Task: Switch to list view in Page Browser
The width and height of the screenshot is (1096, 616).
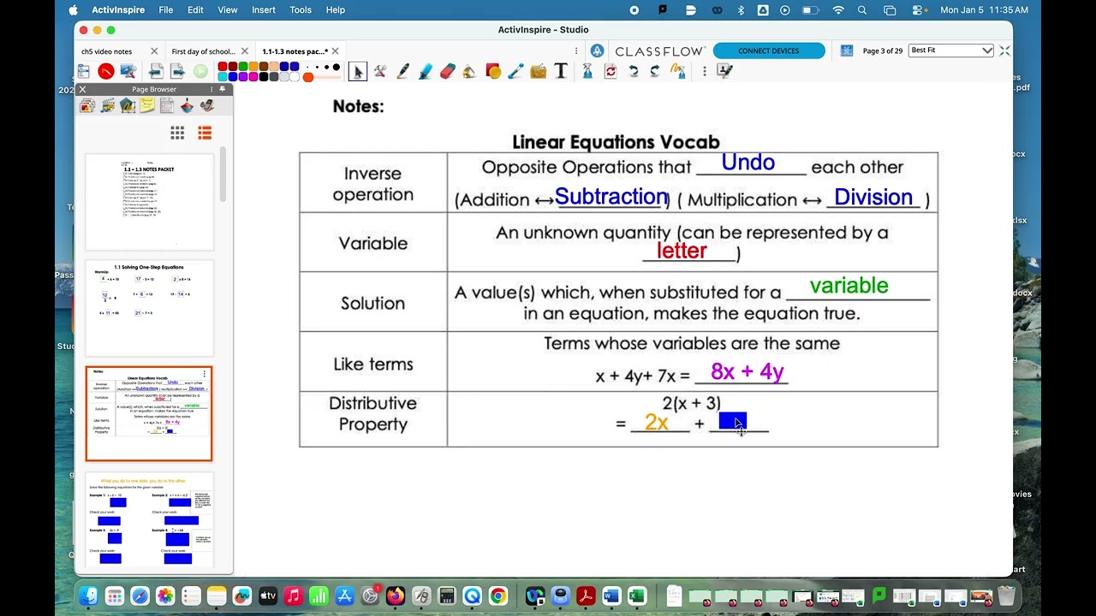Action: (x=205, y=133)
